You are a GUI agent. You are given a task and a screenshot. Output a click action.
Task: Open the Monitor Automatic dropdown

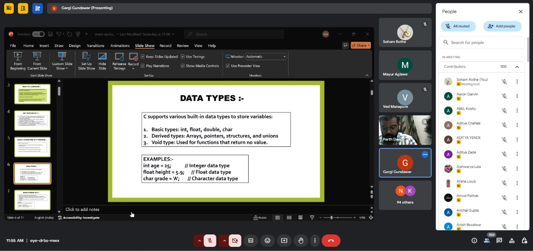(x=266, y=57)
